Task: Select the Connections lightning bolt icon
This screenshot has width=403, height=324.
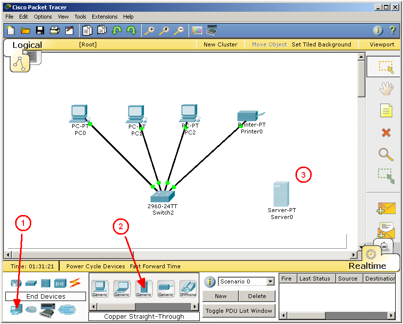Action: click(75, 283)
